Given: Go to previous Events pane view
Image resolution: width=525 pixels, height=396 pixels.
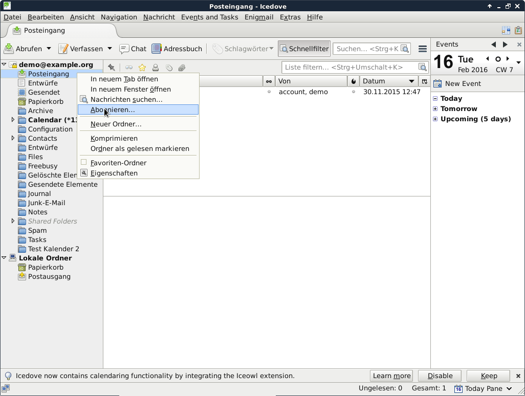Looking at the screenshot, I should (493, 45).
